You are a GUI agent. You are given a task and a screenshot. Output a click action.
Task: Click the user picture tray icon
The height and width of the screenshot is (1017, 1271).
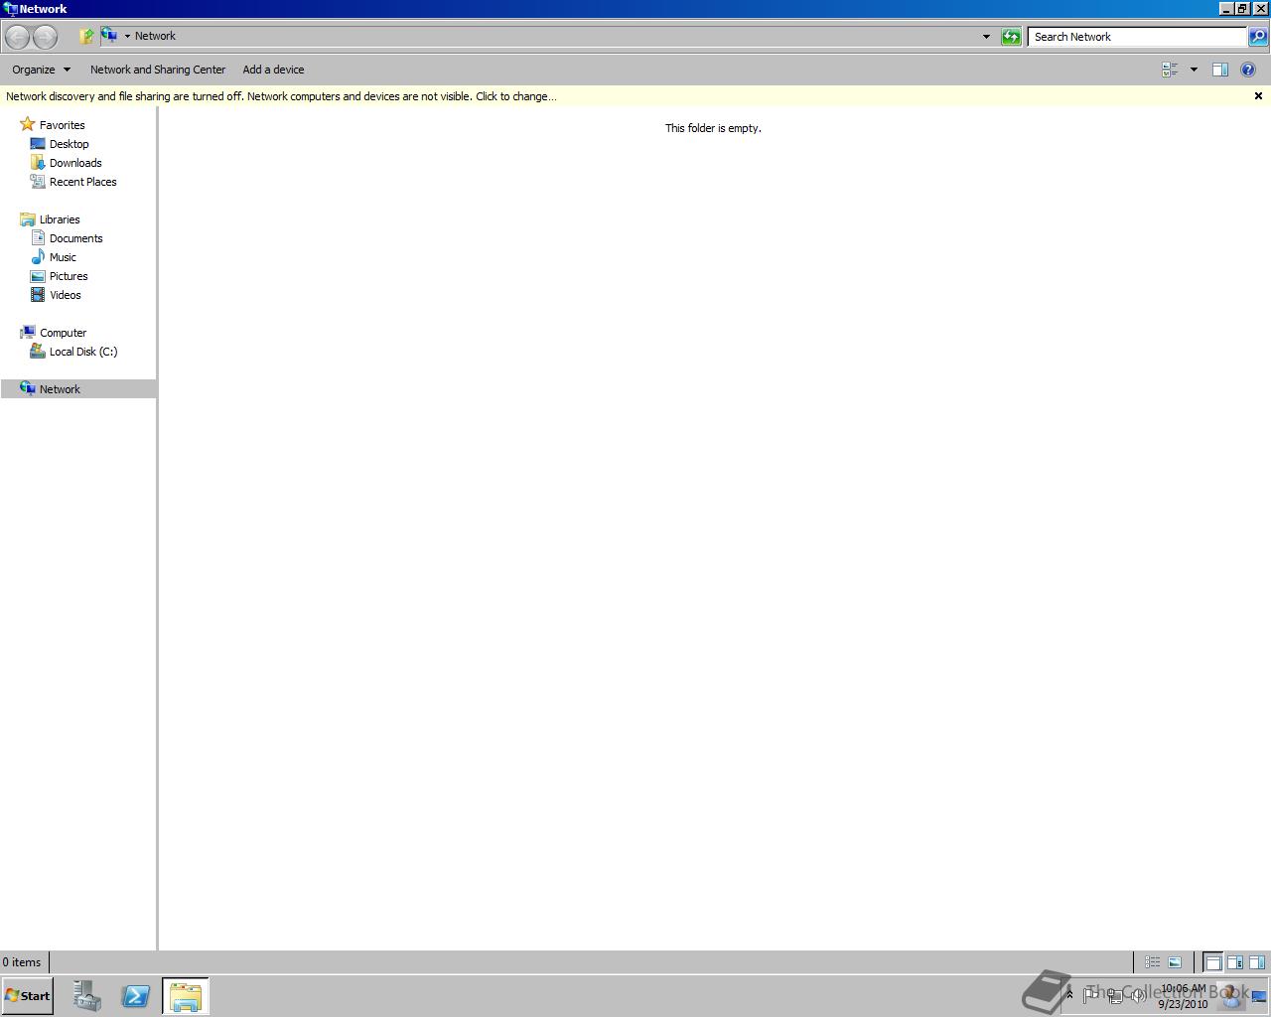point(1231,994)
